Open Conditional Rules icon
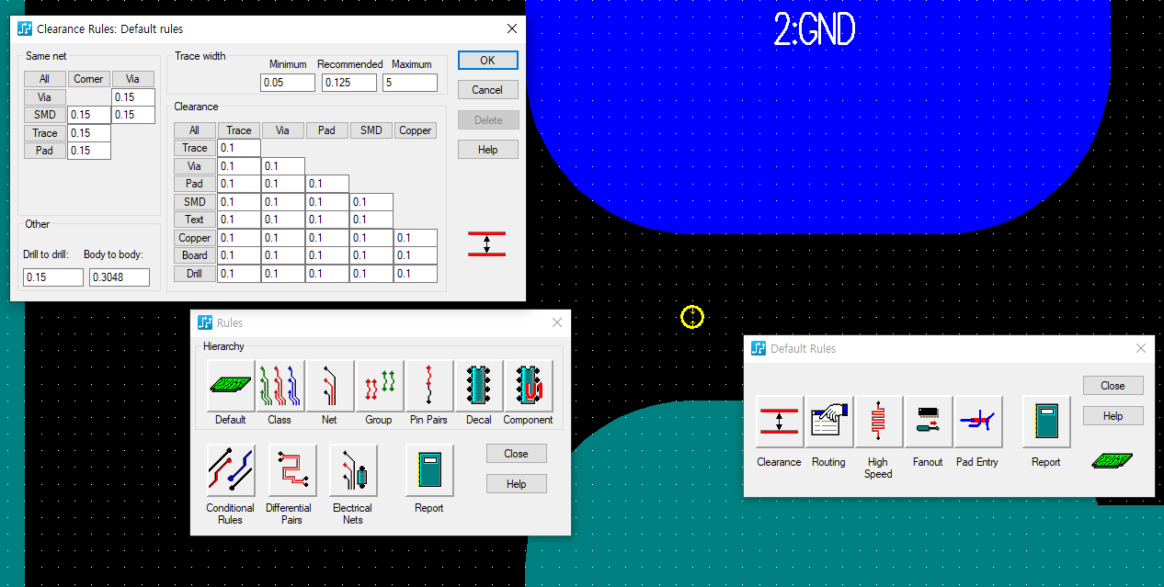1164x587 pixels. pos(230,471)
